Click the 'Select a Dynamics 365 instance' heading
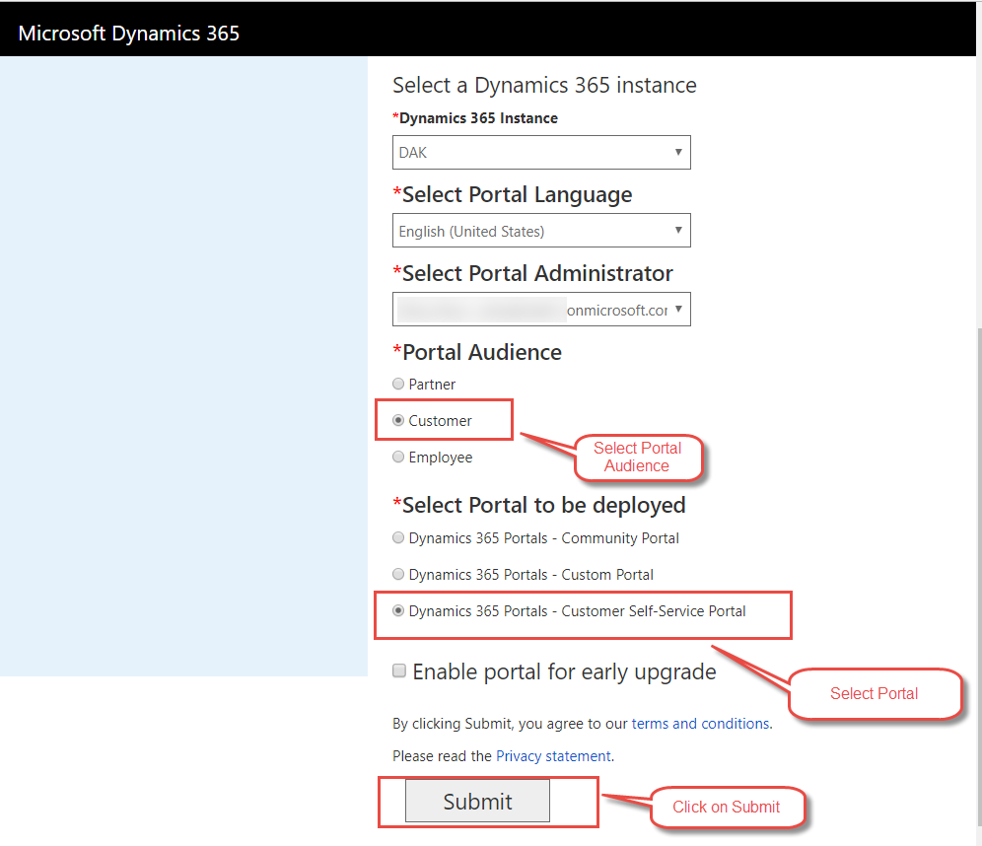The image size is (982, 846). tap(544, 85)
